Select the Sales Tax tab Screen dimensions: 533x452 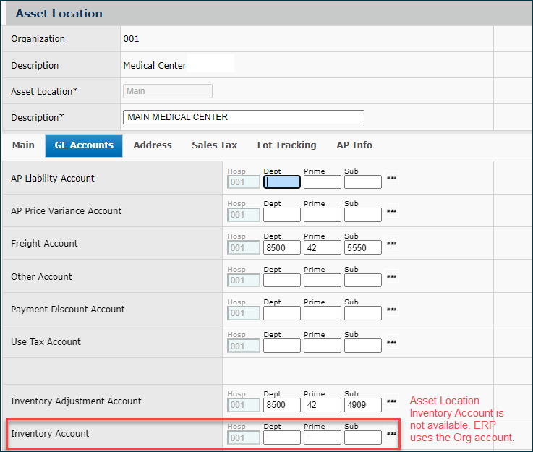214,145
